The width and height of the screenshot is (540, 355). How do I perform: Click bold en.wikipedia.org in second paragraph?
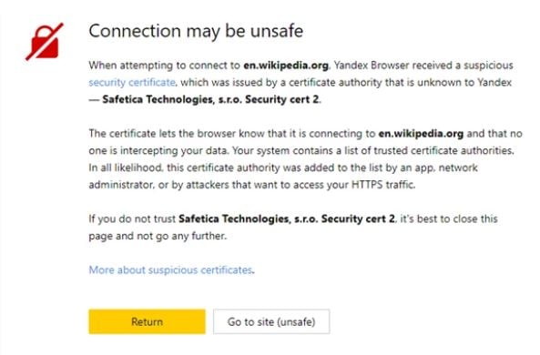(421, 134)
